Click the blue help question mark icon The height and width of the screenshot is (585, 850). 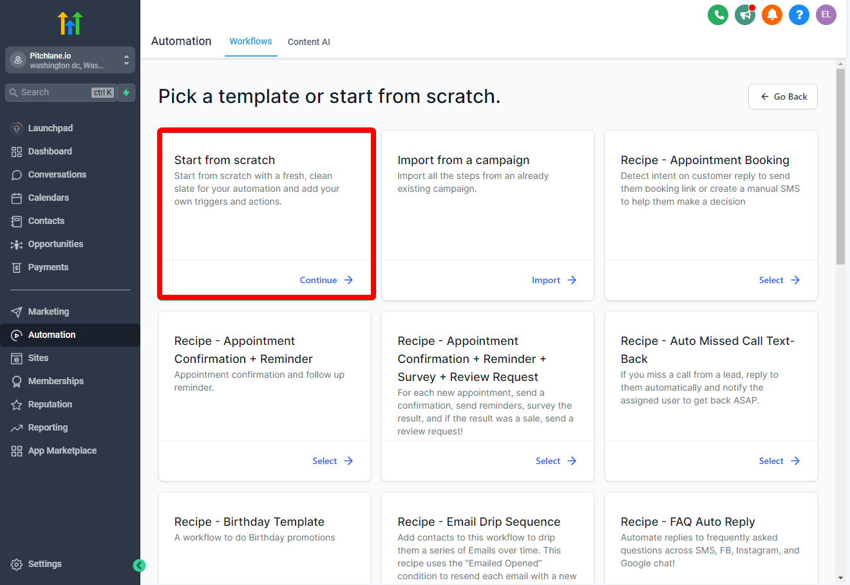[799, 15]
